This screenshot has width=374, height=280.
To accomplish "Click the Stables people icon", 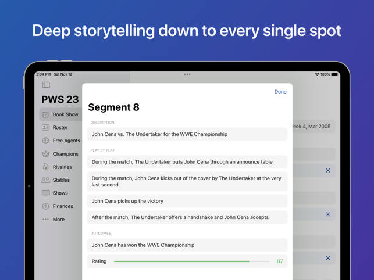I will tap(45, 180).
